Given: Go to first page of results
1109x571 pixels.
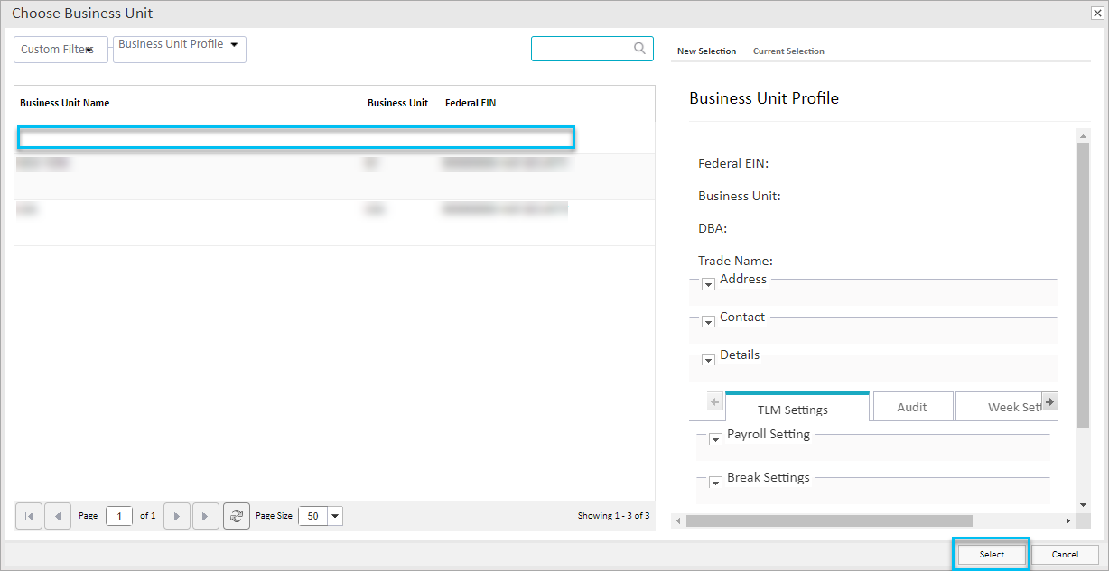Looking at the screenshot, I should pos(29,516).
